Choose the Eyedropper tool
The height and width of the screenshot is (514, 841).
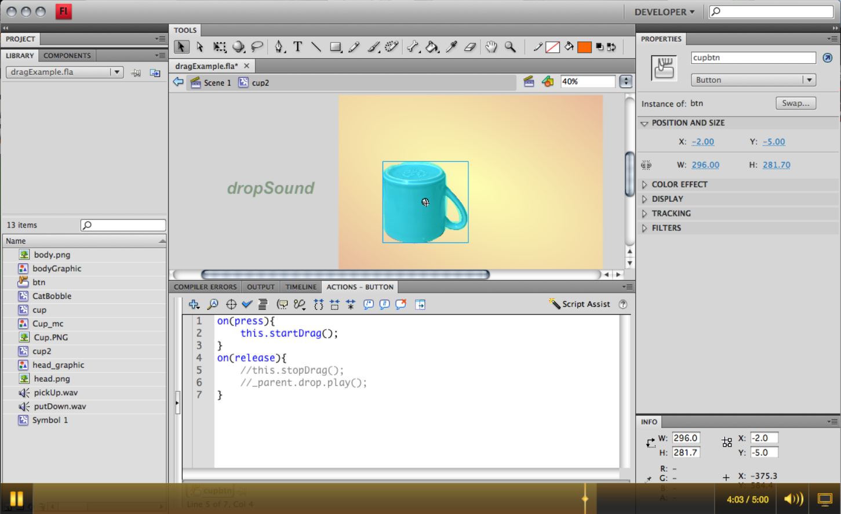(452, 47)
